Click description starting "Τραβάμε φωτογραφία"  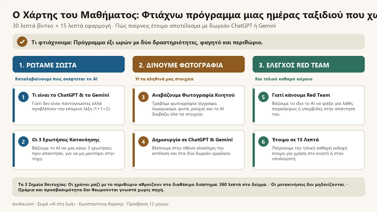point(188,109)
